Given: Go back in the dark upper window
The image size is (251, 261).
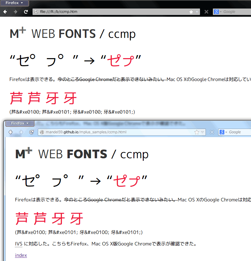Looking at the screenshot, I should point(5,12).
